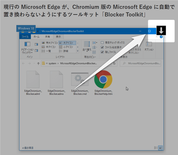Toggle the preview pane icon
This screenshot has height=155, width=178.
click(x=36, y=44)
